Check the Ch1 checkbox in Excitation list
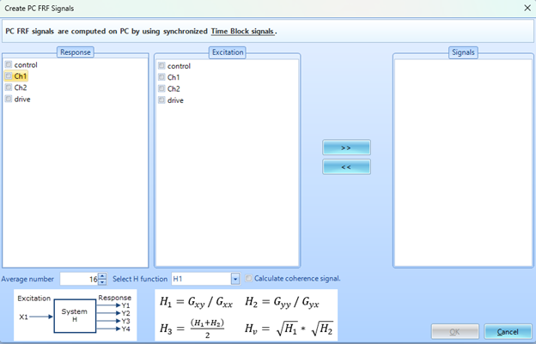Screen dimensions: 536x344 click(161, 77)
